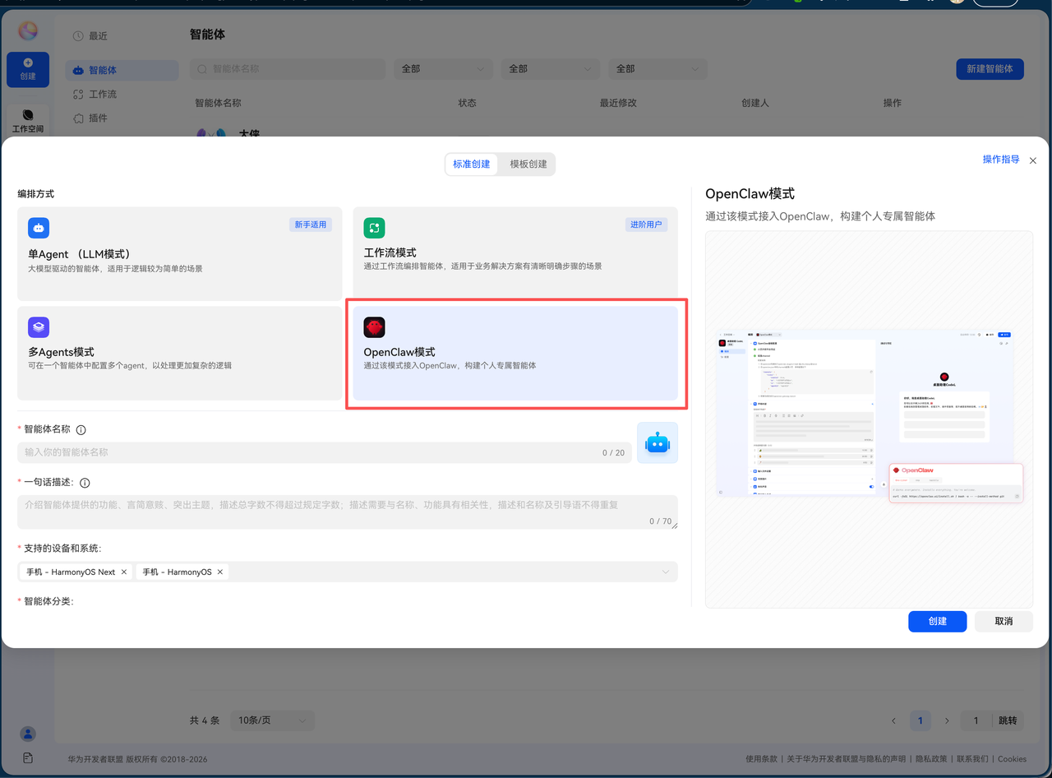Viewport: 1052px width, 778px height.
Task: Go to the previous page arrow
Action: (x=894, y=721)
